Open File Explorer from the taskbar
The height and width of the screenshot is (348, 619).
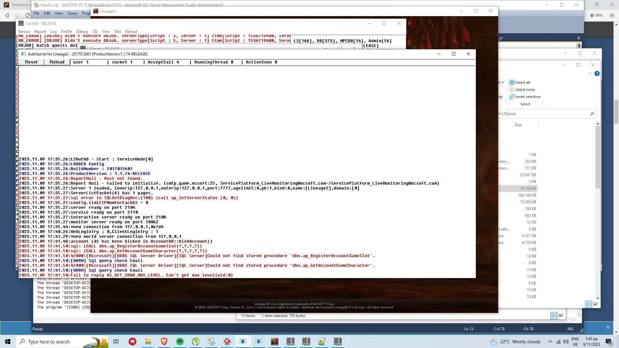(148, 342)
